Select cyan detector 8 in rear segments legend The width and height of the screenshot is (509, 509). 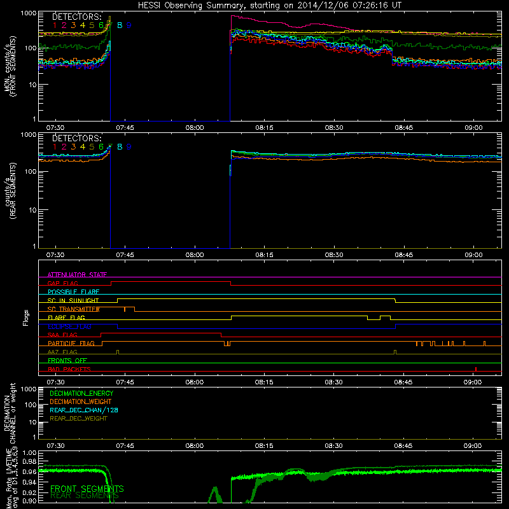point(120,147)
